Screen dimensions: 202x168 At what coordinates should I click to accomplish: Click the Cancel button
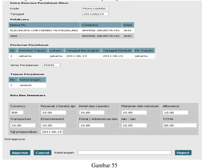point(42,153)
